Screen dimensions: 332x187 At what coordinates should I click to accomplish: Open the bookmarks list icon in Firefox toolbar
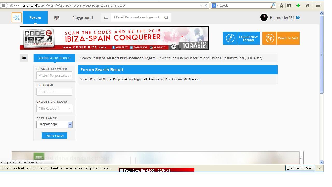click(x=289, y=5)
